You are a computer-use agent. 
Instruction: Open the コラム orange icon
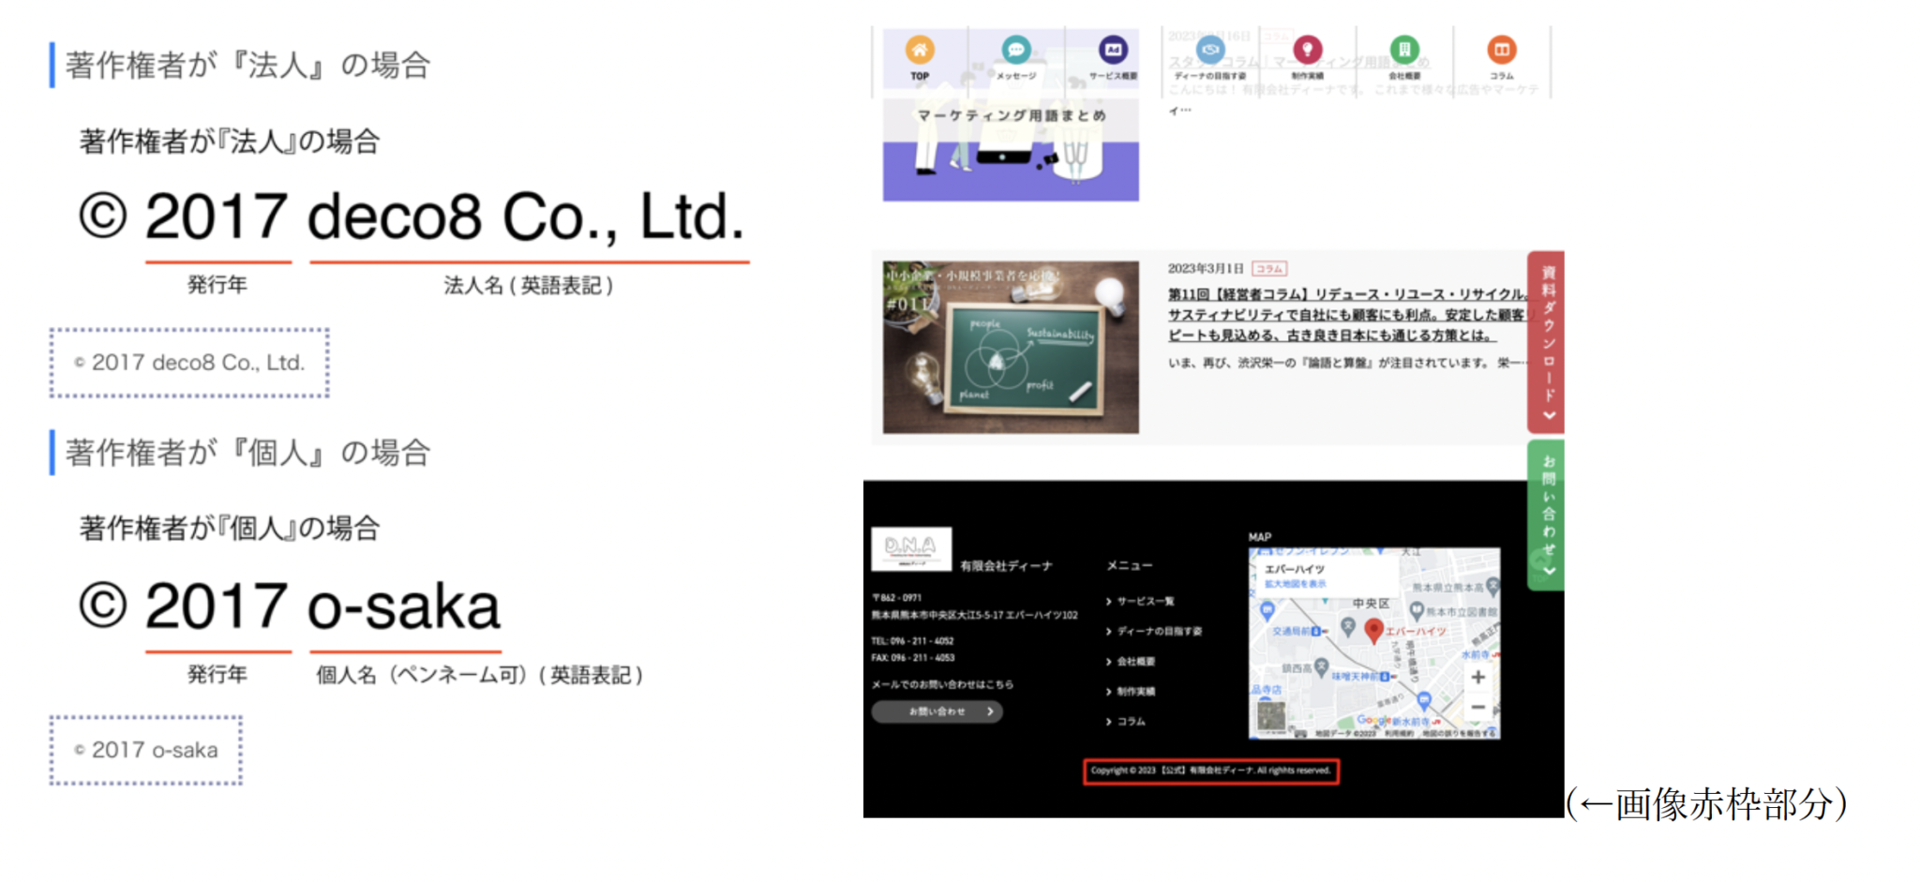point(1501,52)
